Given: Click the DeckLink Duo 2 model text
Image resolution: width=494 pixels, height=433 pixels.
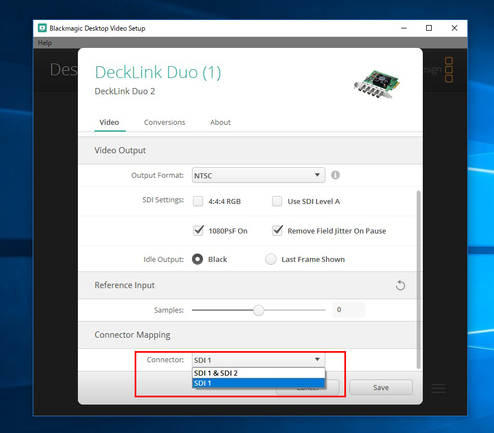Looking at the screenshot, I should click(125, 91).
